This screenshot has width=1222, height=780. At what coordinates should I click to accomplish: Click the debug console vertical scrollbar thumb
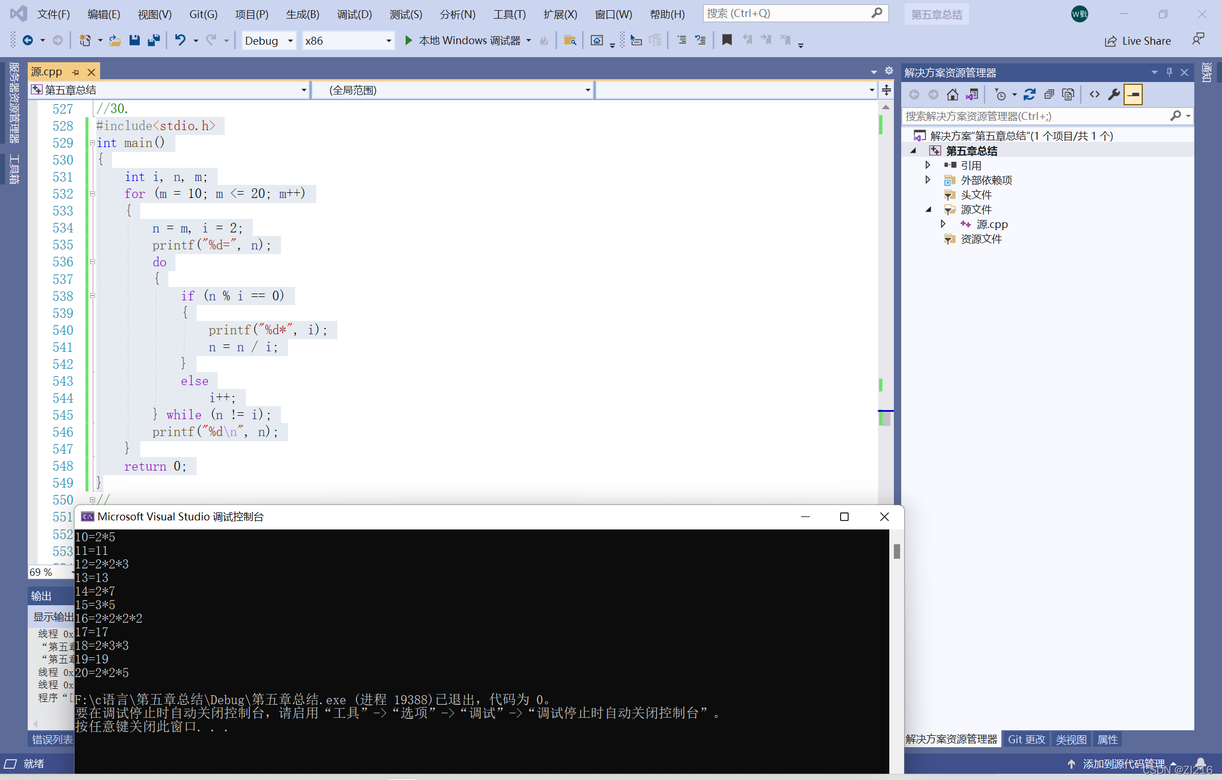pos(897,551)
